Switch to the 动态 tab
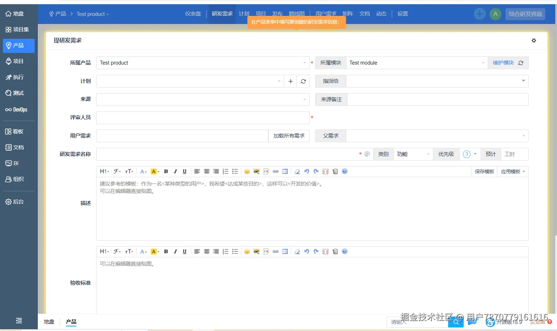This screenshot has height=331, width=557. tap(381, 14)
